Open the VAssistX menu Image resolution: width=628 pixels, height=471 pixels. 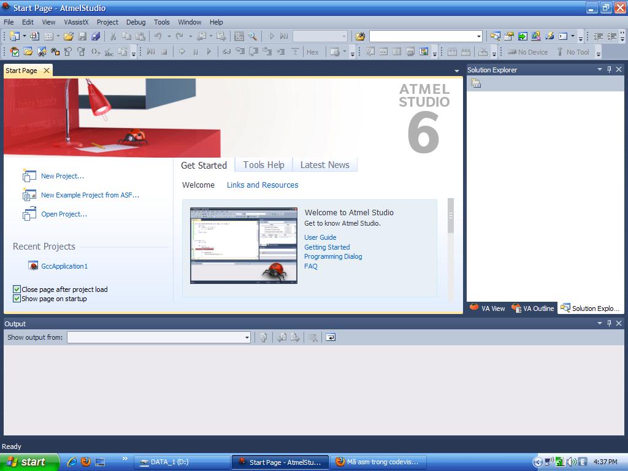click(76, 22)
